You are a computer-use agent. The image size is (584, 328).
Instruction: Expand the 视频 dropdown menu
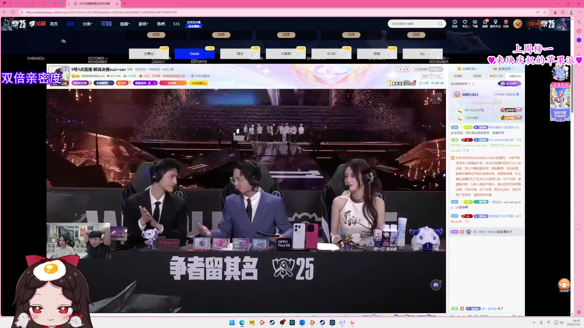[124, 24]
